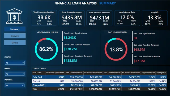
Task: Click the Good Loan Received Amount $435.8M value
Action: [70, 61]
